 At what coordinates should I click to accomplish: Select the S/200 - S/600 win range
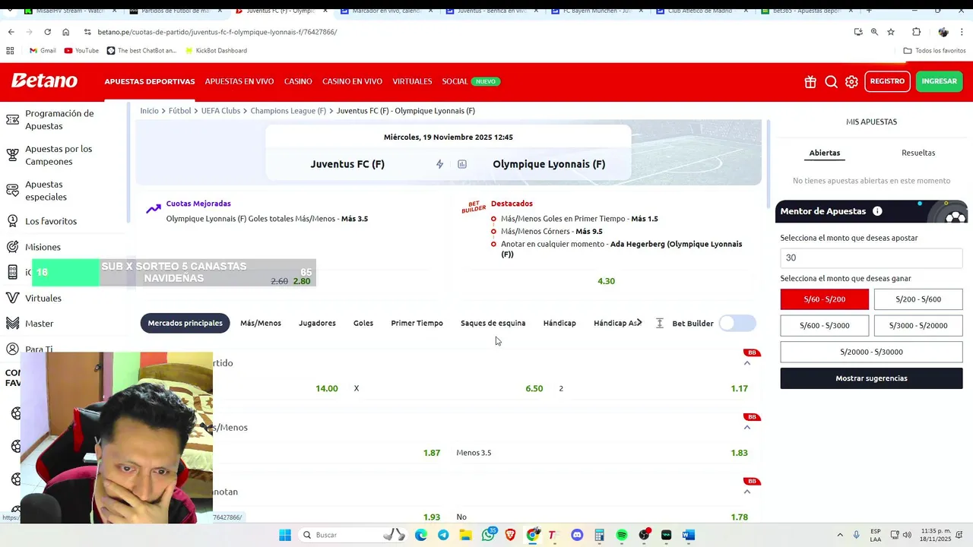(918, 299)
